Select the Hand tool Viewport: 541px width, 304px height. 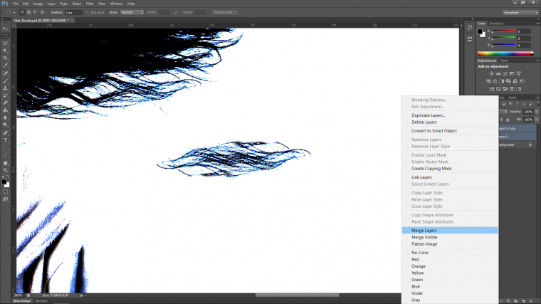pos(5,163)
